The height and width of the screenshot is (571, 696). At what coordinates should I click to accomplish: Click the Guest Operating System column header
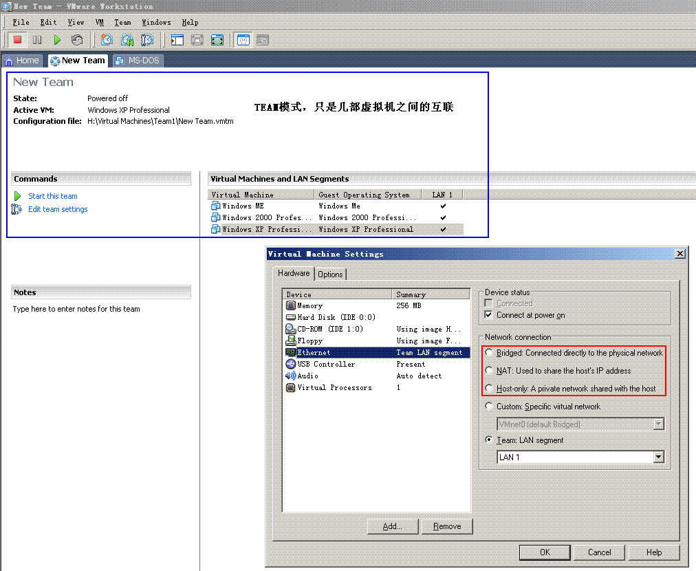tap(367, 195)
